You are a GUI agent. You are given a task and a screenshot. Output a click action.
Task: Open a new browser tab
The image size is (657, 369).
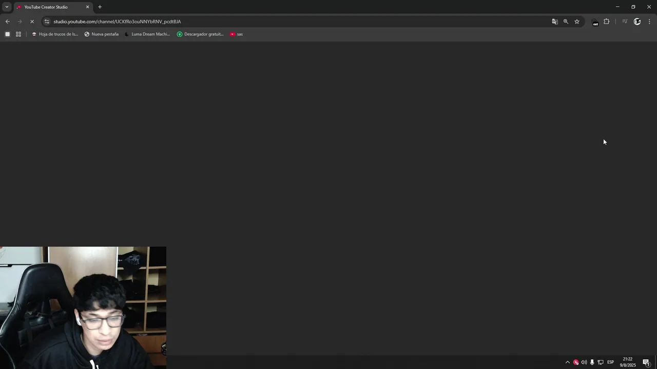pos(100,7)
